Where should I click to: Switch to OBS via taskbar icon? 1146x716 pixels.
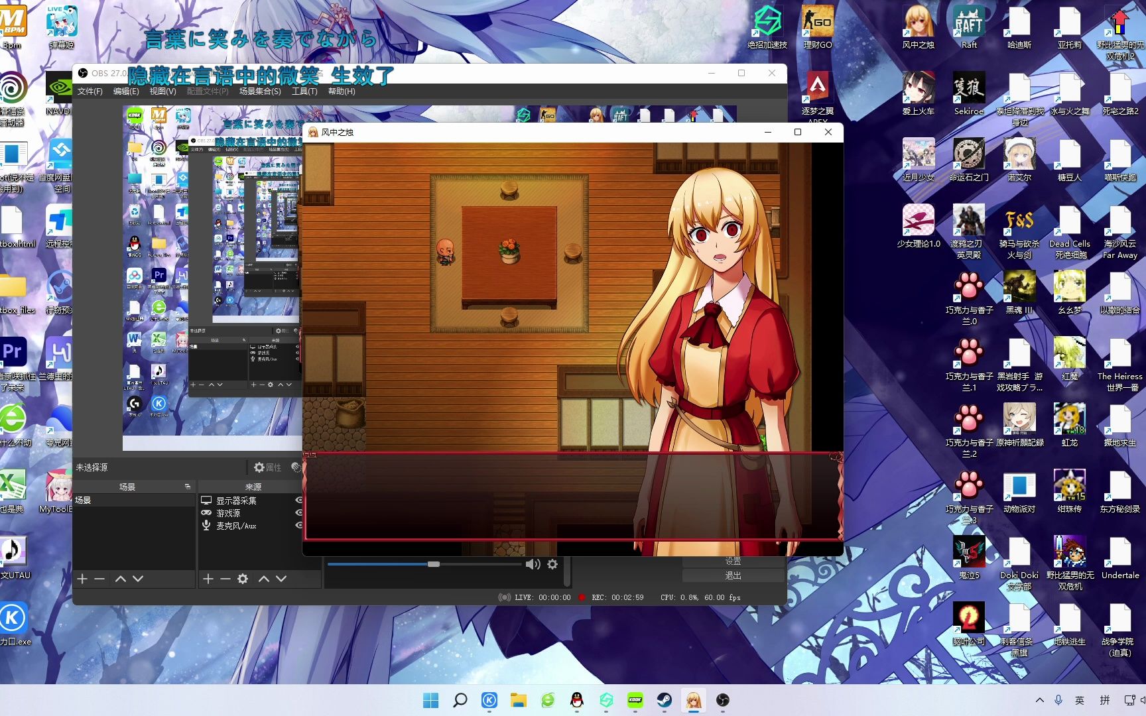point(722,700)
